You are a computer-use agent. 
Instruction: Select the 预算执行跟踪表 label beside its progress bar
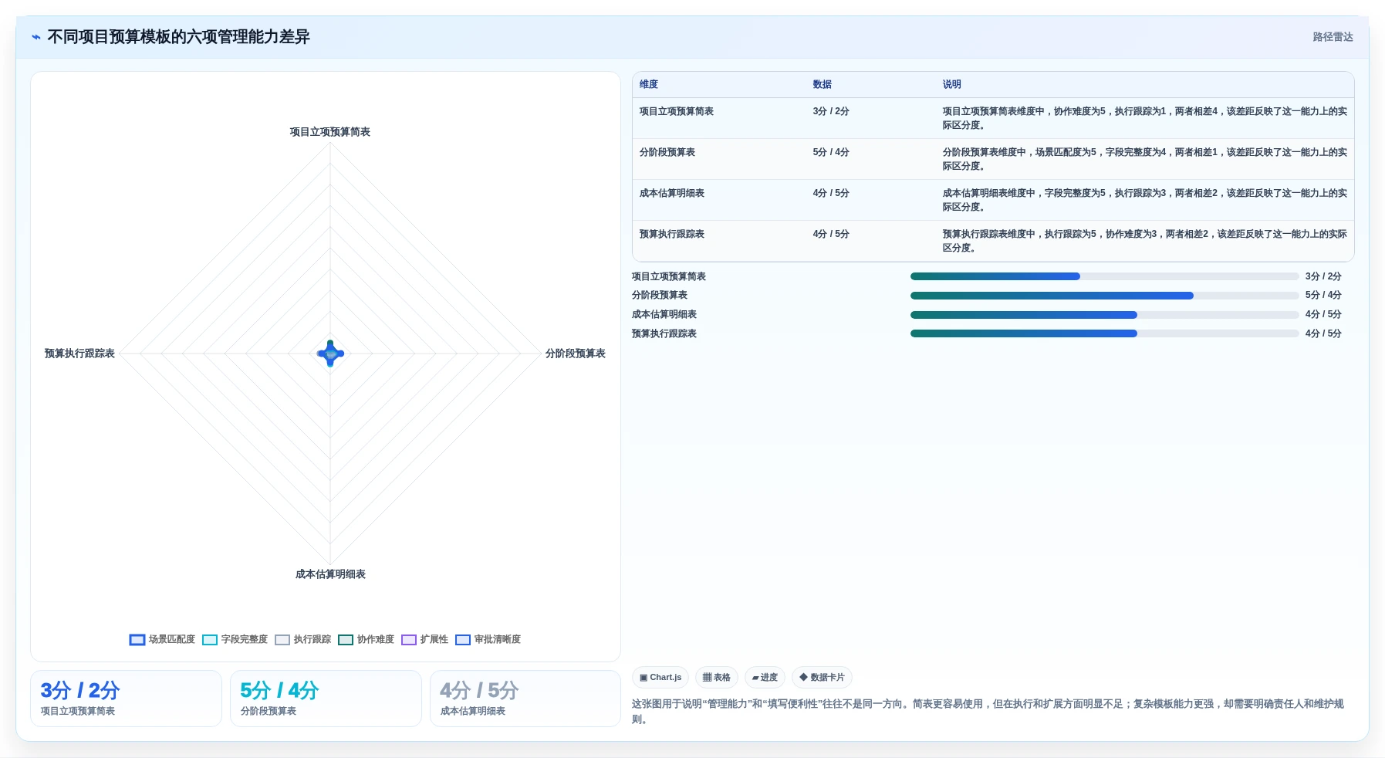(664, 333)
